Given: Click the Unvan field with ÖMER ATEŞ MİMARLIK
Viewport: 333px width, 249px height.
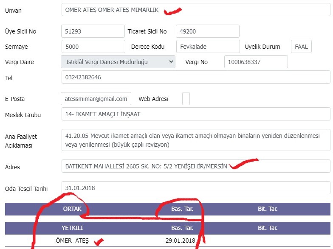Looking at the screenshot, I should (196, 9).
